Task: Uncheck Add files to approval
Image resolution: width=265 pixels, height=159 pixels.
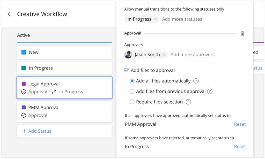Action: [127, 70]
